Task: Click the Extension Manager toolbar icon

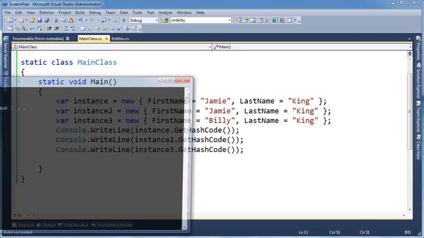Action: point(282,20)
